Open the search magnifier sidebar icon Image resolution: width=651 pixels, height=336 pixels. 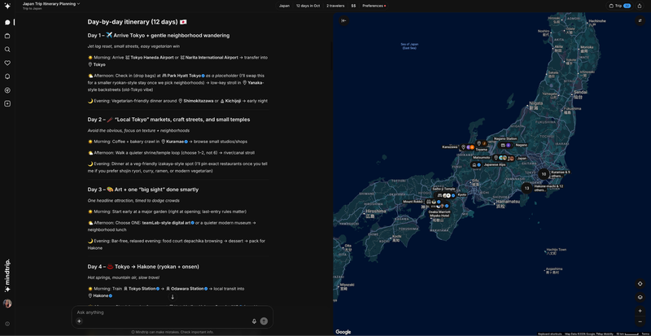(x=7, y=50)
